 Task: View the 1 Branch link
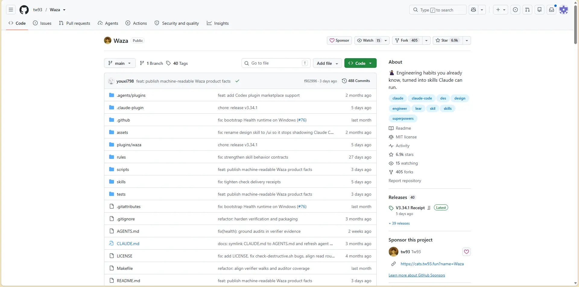(x=151, y=63)
